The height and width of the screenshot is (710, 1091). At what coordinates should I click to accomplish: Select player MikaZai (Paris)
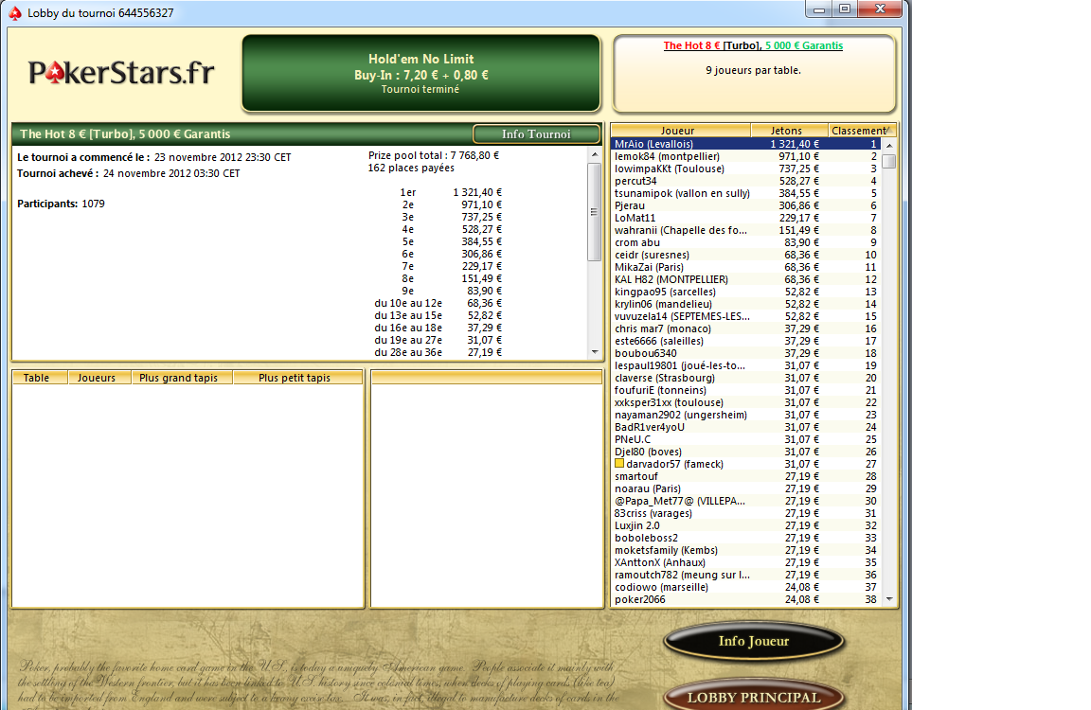[x=745, y=267]
